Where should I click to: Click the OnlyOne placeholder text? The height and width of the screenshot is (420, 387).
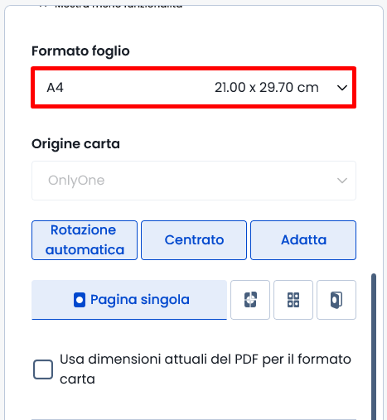tap(76, 181)
